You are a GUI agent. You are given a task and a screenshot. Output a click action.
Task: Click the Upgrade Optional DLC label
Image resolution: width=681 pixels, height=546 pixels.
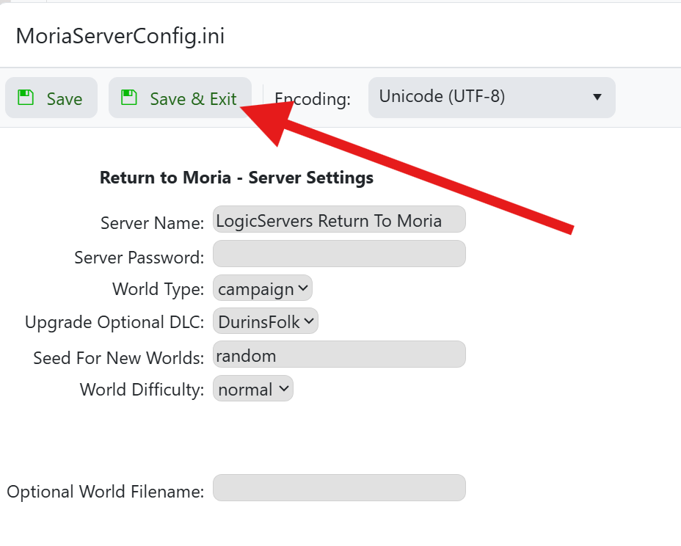click(114, 323)
